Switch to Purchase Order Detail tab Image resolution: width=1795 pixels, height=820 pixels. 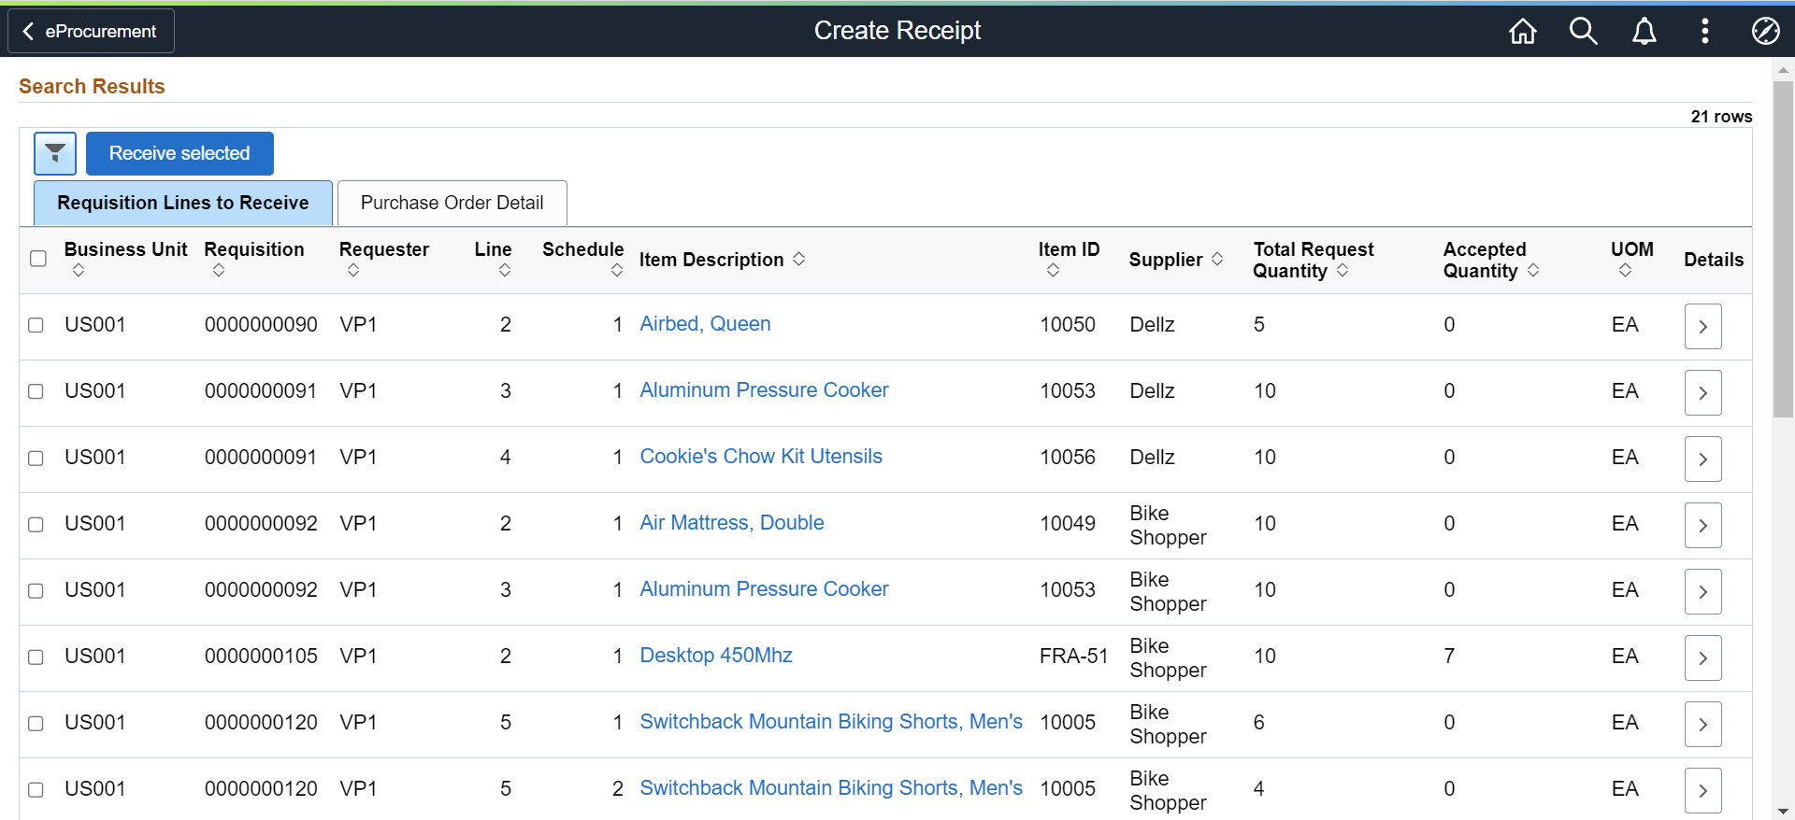[452, 203]
